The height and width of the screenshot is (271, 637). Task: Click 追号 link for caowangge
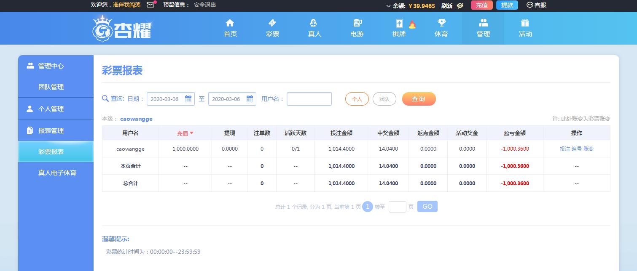(576, 149)
